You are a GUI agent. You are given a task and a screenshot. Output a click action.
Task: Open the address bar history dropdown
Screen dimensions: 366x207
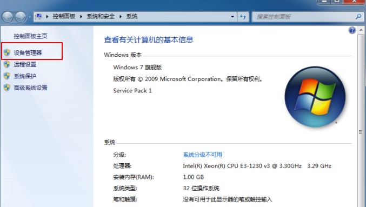point(232,17)
